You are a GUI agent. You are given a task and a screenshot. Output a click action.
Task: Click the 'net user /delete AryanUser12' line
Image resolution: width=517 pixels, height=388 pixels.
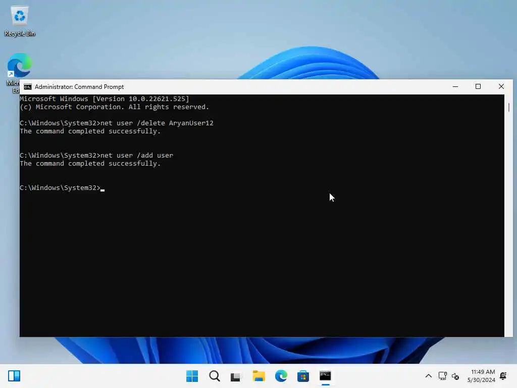117,123
